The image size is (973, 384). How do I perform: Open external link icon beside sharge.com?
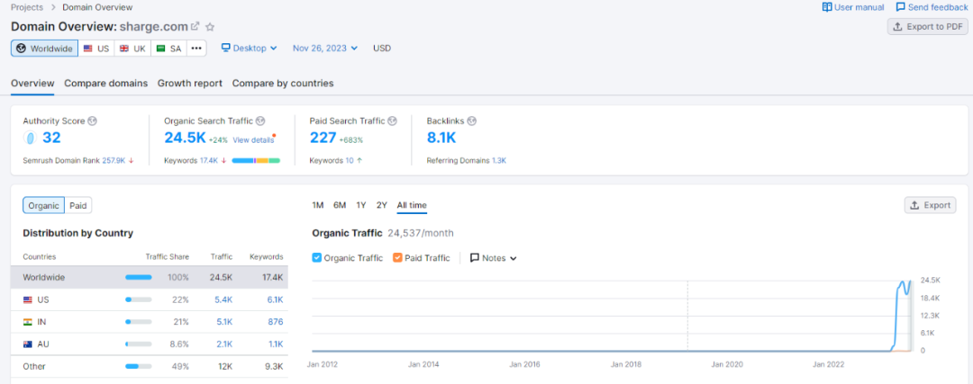coord(195,27)
